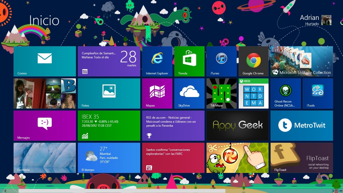Open news tile about Santos and FARC
Image resolution: width=343 pixels, height=193 pixels.
point(173,158)
